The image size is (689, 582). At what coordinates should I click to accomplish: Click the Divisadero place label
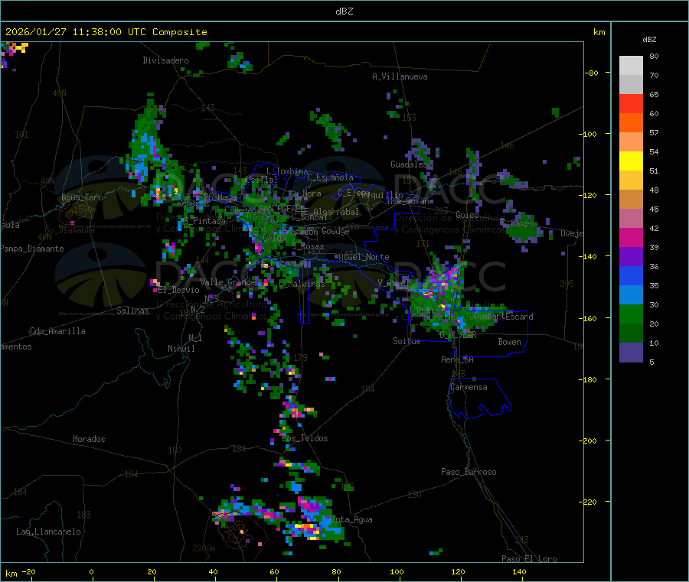tap(165, 60)
